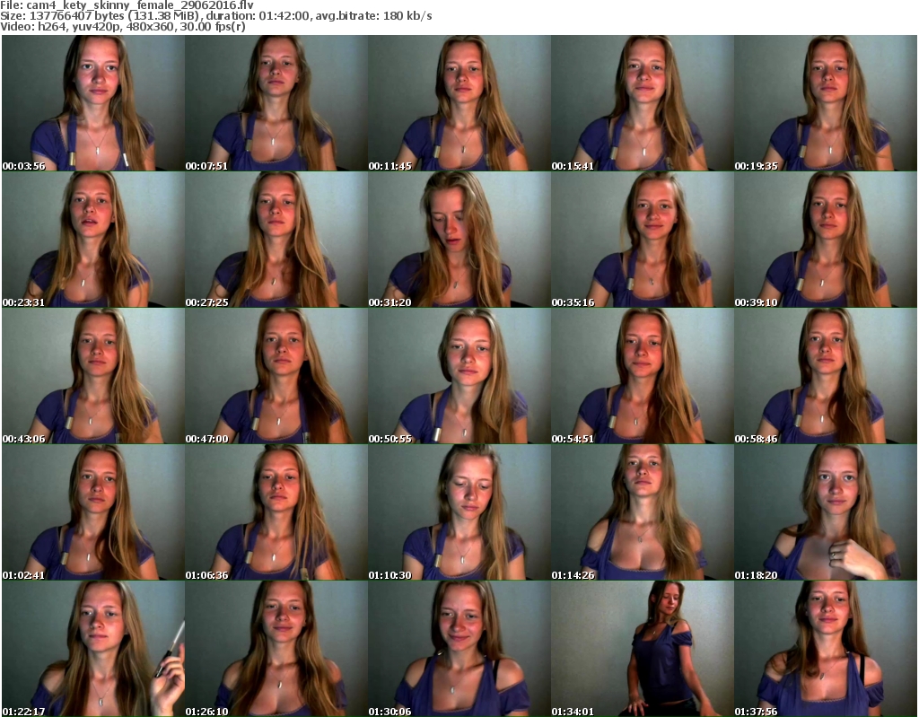Choose the thumbnail labeled 01:06:36
The height and width of the screenshot is (717, 919).
[x=276, y=512]
